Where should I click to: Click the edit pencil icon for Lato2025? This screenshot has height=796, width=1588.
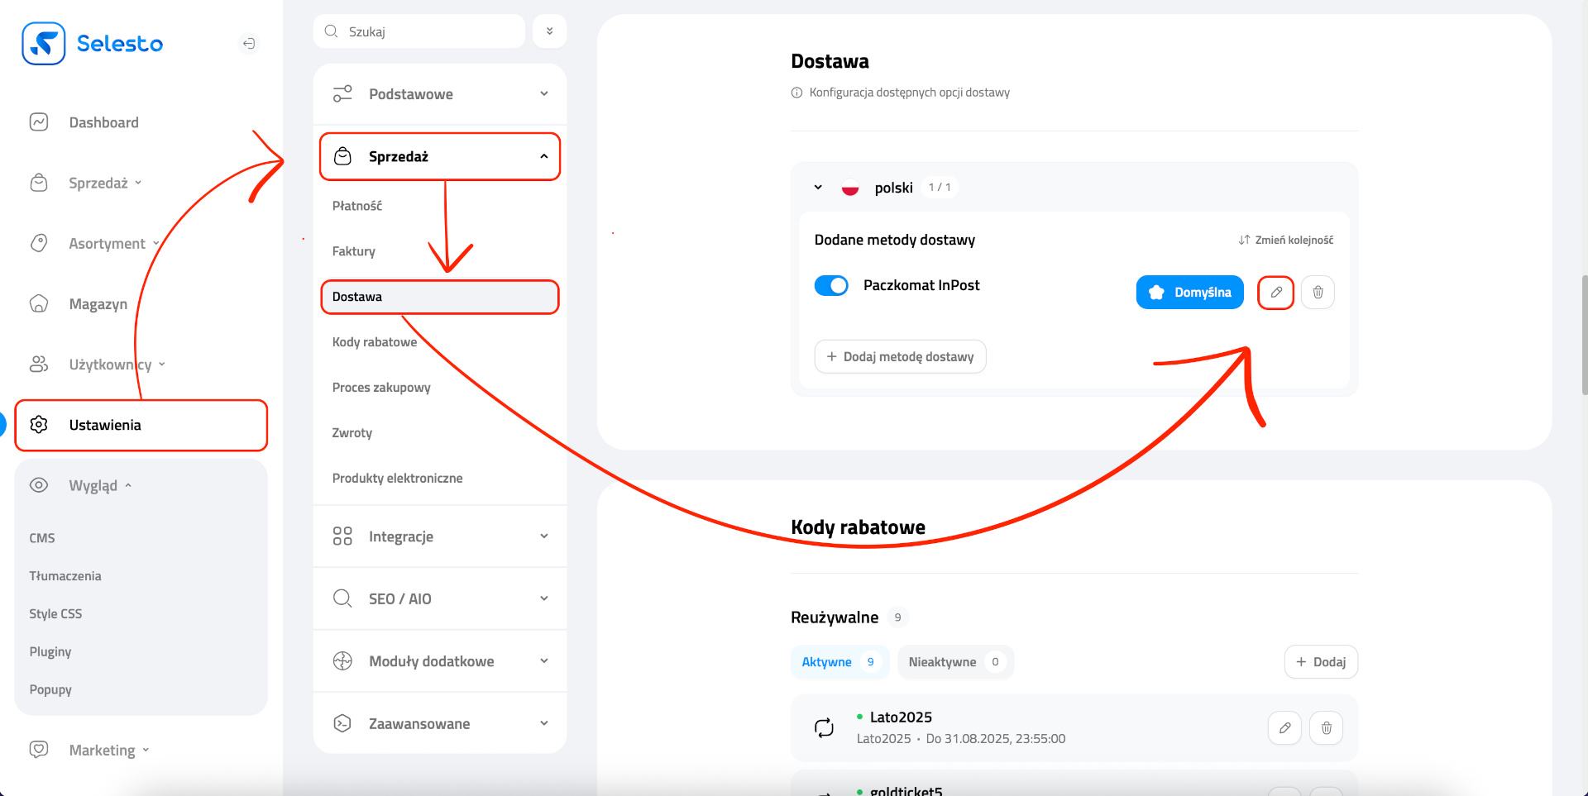(1284, 727)
